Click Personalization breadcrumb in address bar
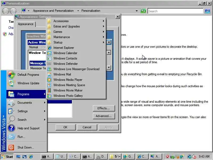Image resolution: width=213 pixels, height=160 pixels. pos(91,11)
